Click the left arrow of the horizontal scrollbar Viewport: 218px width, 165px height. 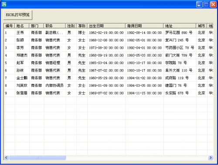[6, 158]
